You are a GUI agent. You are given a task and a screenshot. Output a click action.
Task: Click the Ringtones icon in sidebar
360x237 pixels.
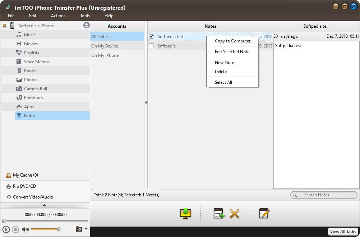coord(19,98)
